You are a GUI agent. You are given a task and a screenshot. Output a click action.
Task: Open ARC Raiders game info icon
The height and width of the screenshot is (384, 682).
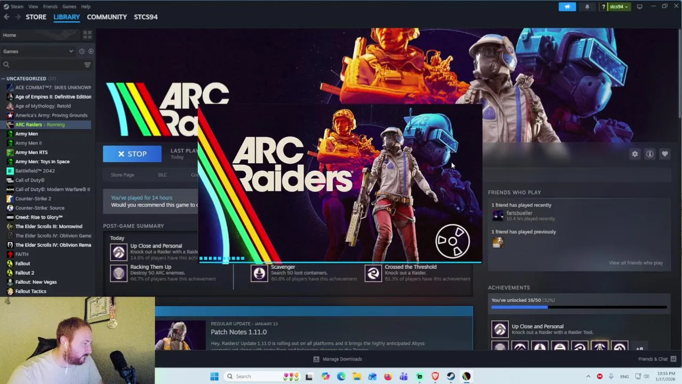649,154
